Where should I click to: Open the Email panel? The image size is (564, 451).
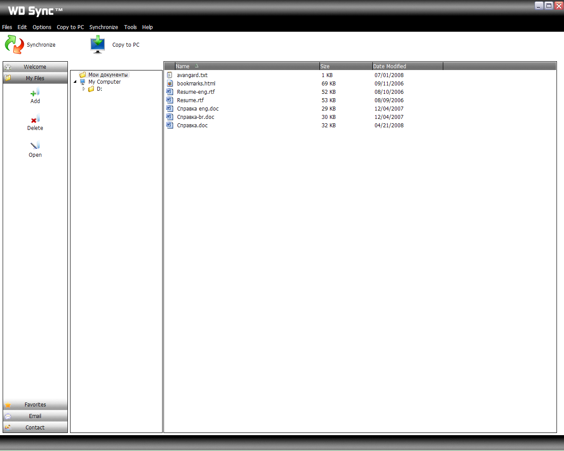pos(35,416)
